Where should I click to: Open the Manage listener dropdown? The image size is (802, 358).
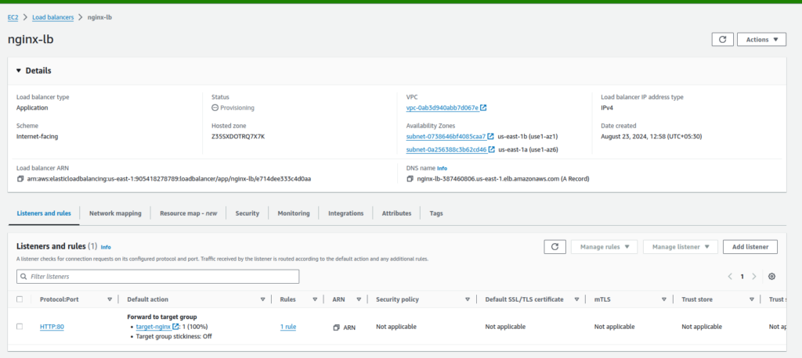point(680,247)
